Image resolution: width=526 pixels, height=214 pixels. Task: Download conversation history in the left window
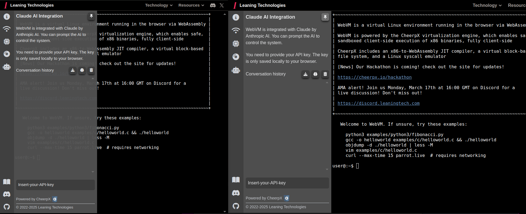tap(73, 70)
